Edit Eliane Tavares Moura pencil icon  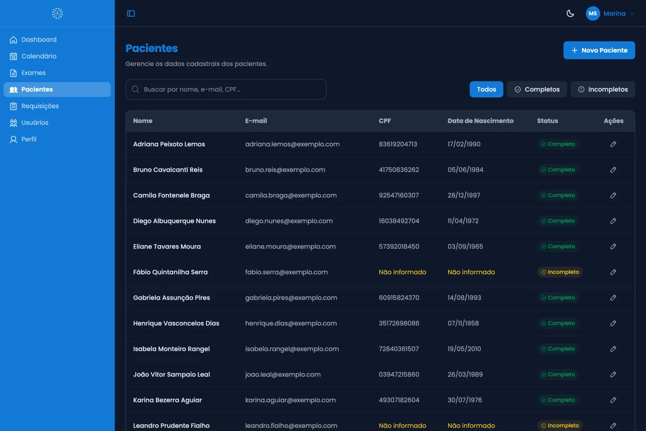pyautogui.click(x=613, y=246)
